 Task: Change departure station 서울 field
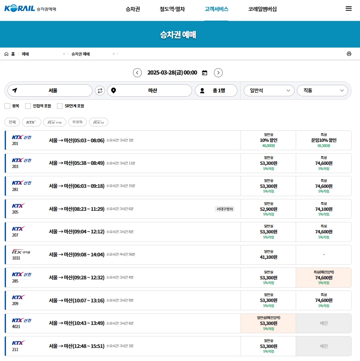50,90
